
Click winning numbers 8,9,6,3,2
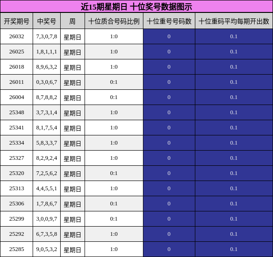[x=47, y=67]
